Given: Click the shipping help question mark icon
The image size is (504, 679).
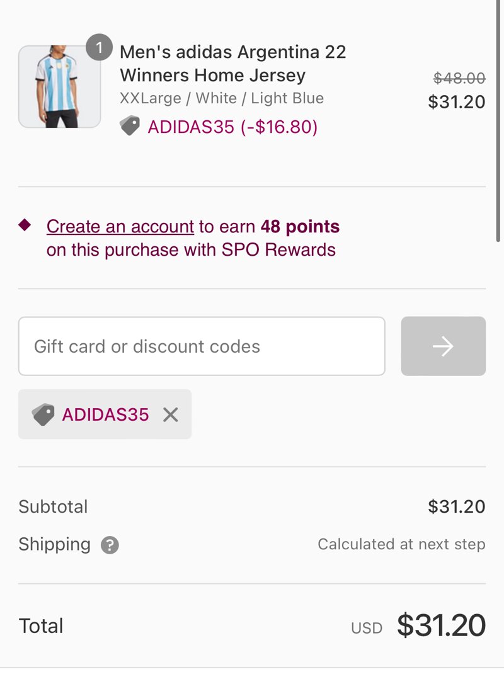Looking at the screenshot, I should [x=110, y=545].
